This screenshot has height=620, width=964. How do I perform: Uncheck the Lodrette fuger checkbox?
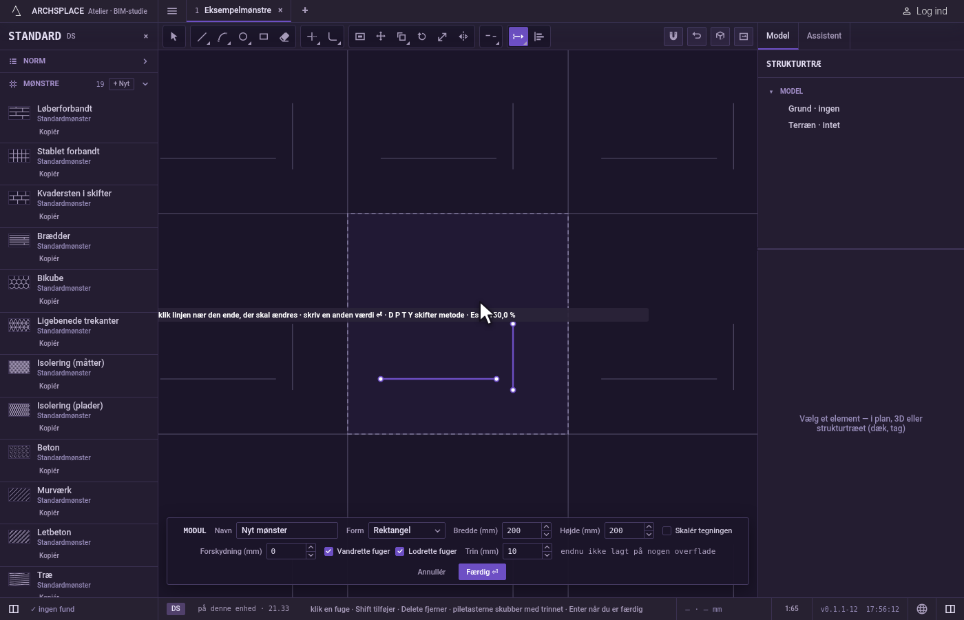pos(399,551)
